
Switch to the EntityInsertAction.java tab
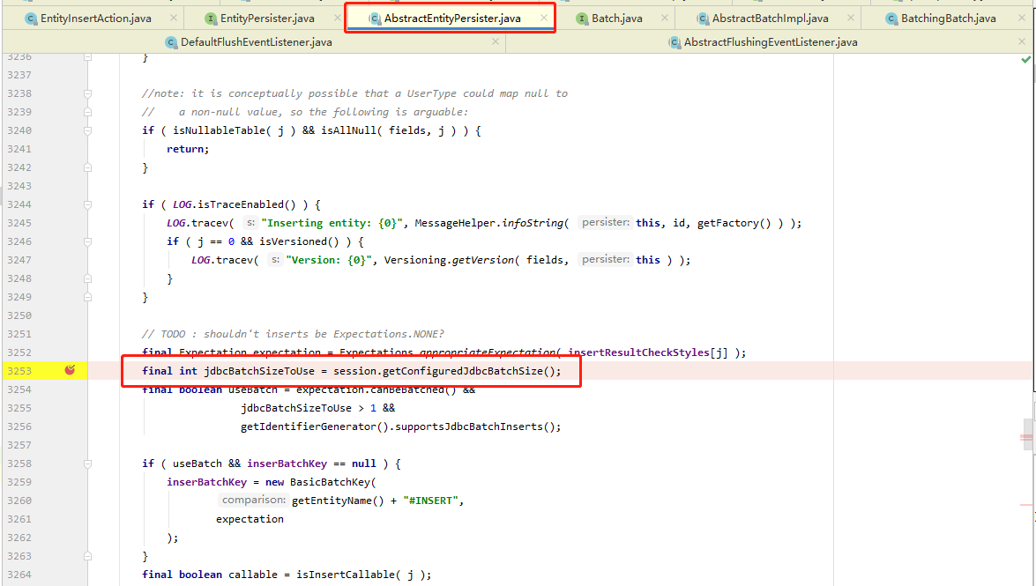(96, 19)
